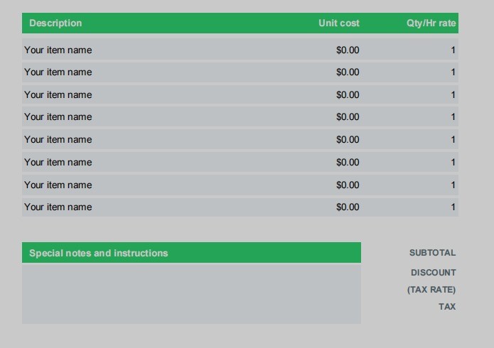
Task: Click the second row's item name cell
Action: tap(58, 72)
